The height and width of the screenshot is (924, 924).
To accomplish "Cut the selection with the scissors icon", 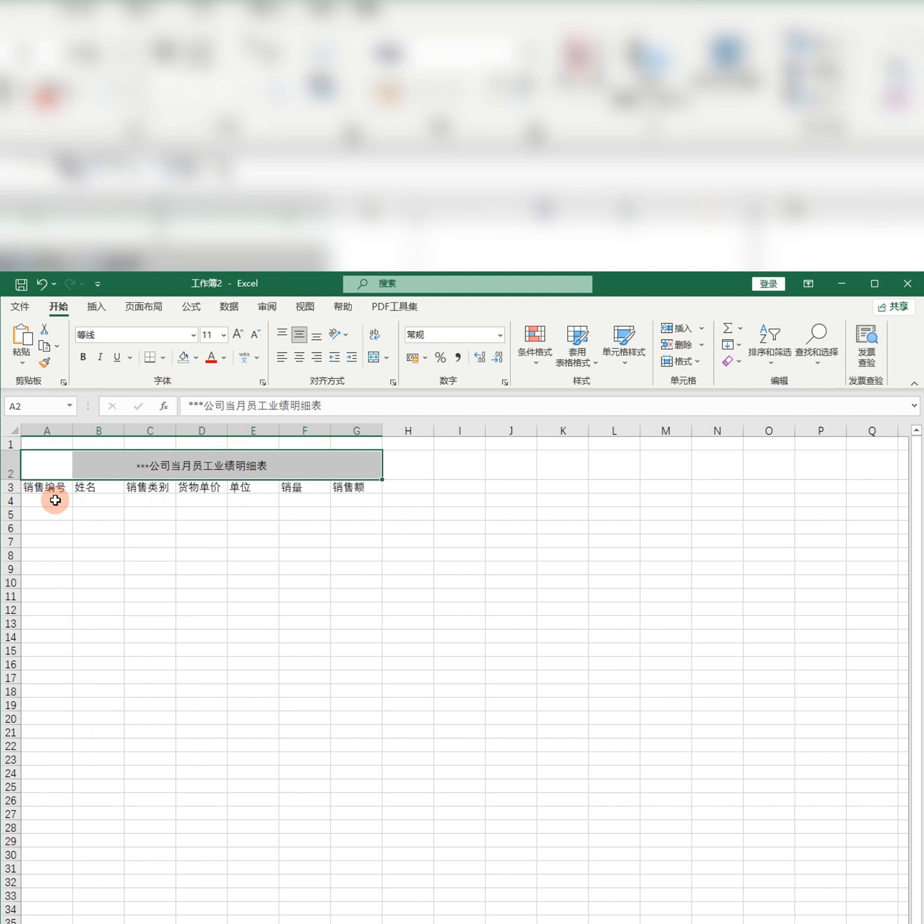I will [44, 329].
